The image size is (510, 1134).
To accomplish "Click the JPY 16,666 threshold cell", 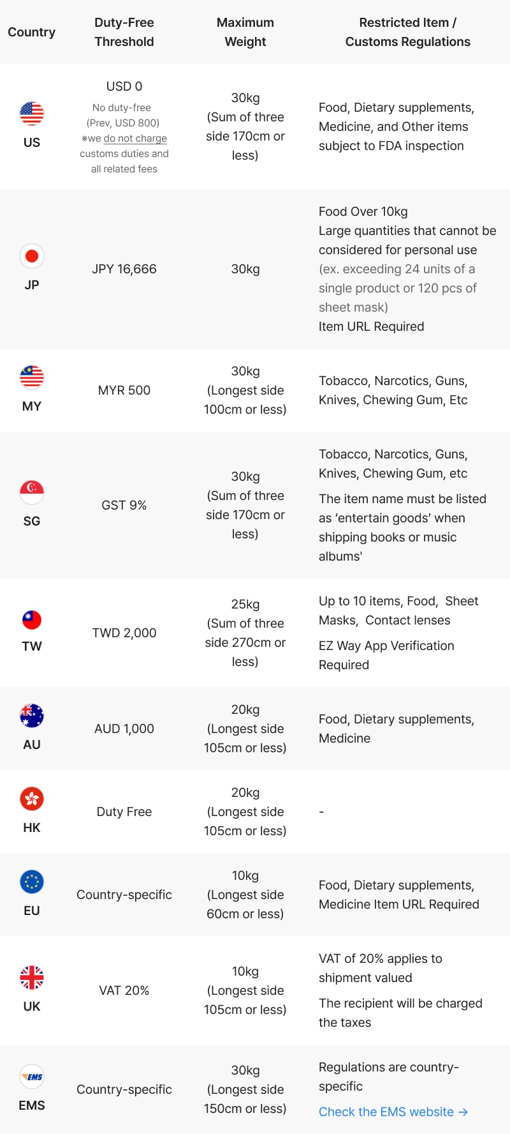I will coord(124,269).
